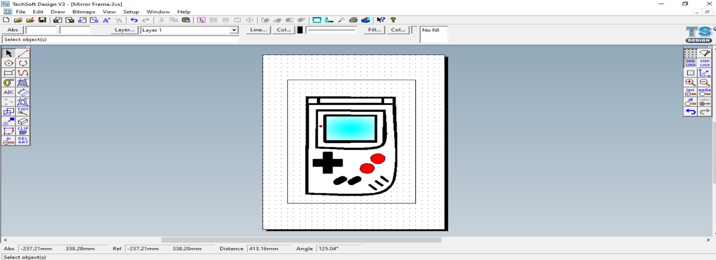Pick the rectangle drawing tool
This screenshot has height=260, width=716.
[9, 73]
